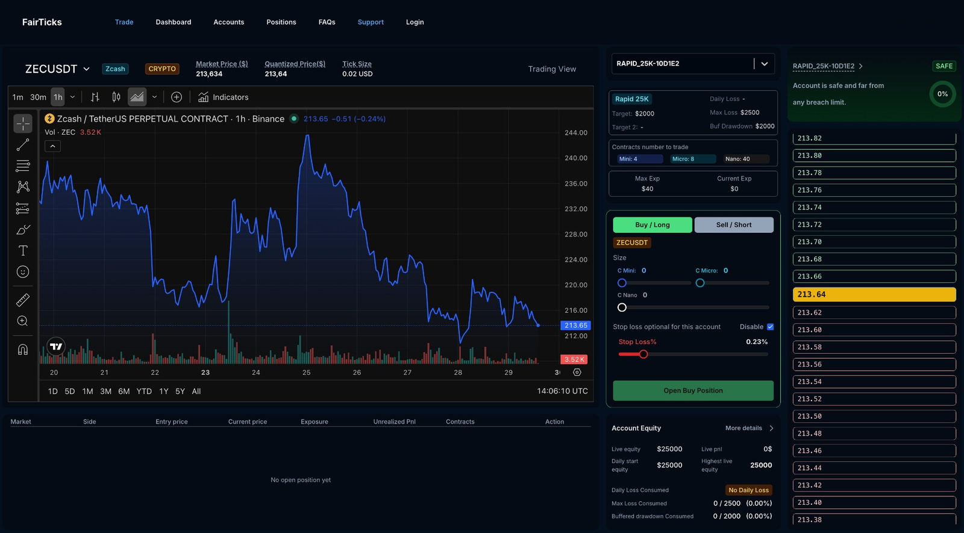Click the ZECUSDT order symbol tag
This screenshot has height=533, width=964.
coord(632,243)
